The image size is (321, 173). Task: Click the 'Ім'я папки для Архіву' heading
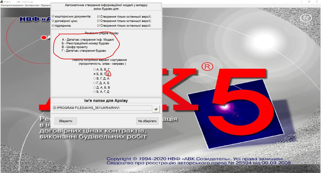[x=106, y=101]
